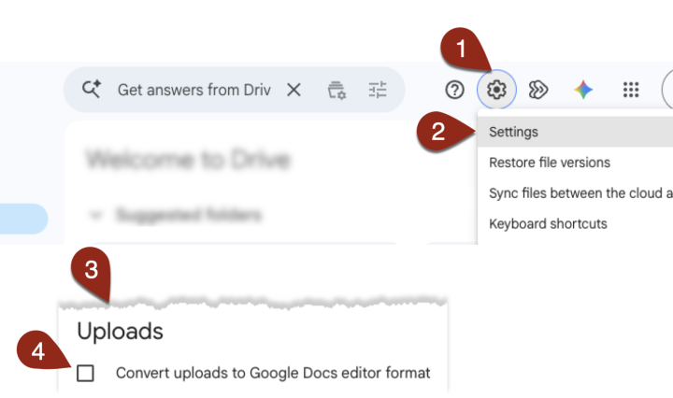Open advanced search sliders icon

(378, 90)
